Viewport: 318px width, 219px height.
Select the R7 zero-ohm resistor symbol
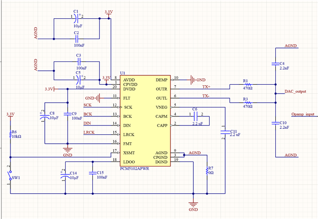[x=207, y=171]
